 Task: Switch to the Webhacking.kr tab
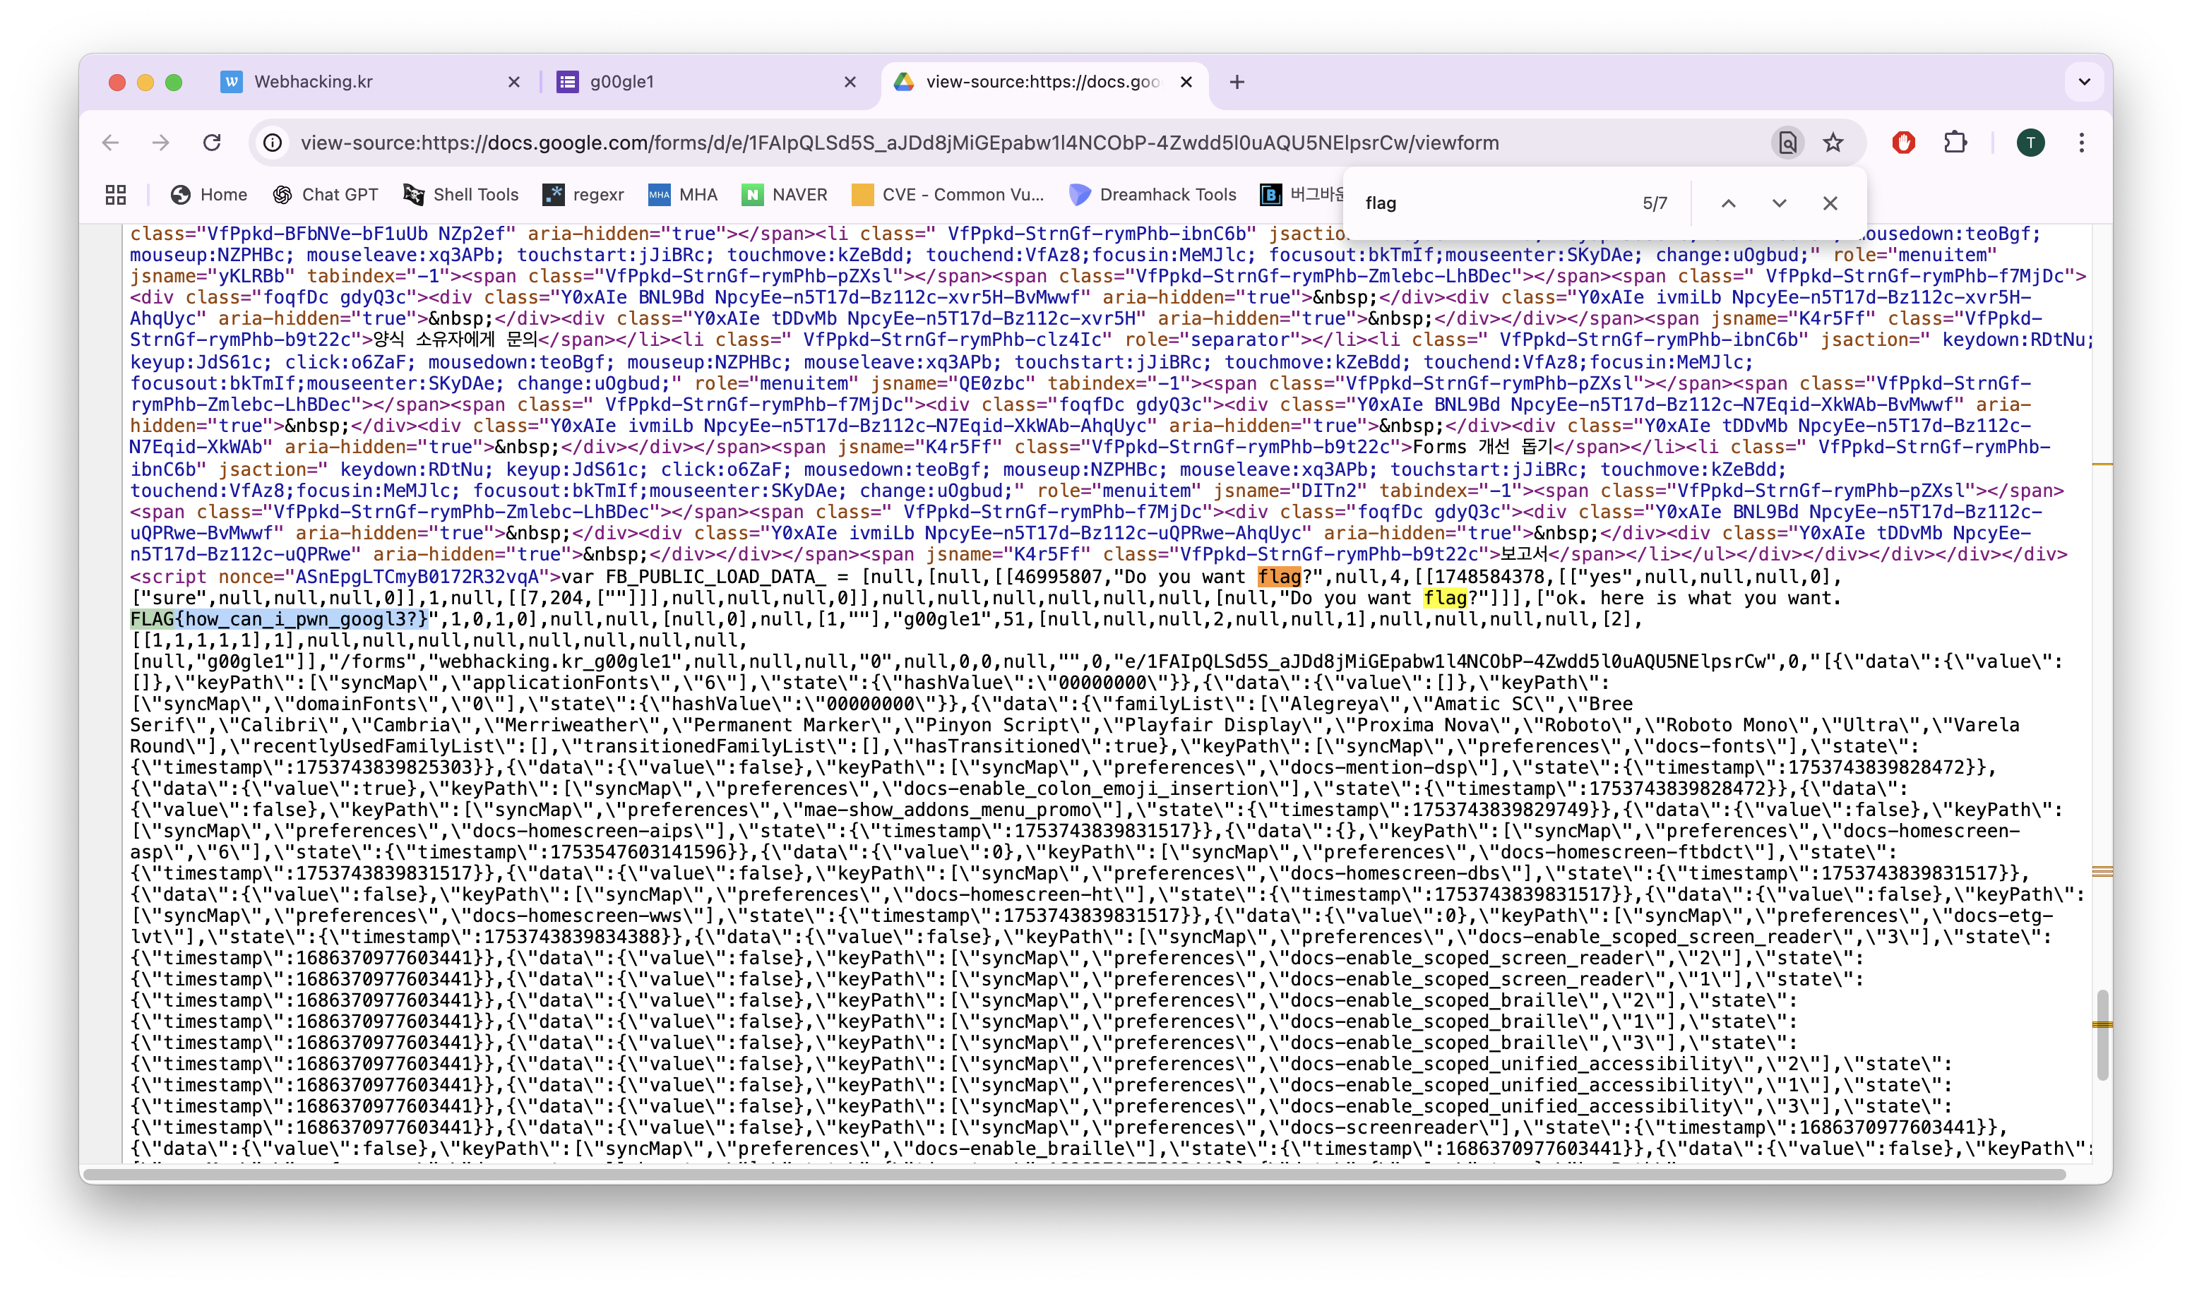coord(313,82)
